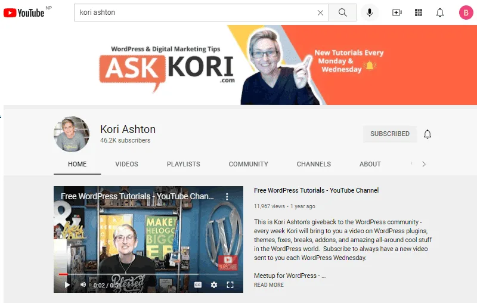Click the '11,967 views • 1 year ago' text
477x303 pixels.
pyautogui.click(x=284, y=206)
